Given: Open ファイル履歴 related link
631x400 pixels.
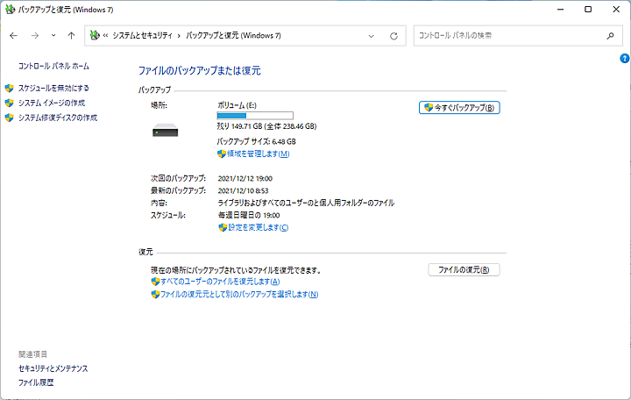Looking at the screenshot, I should [36, 382].
